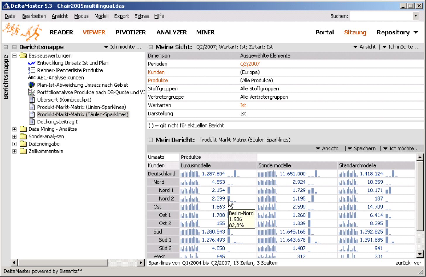Open Berichtsmappe 'Ich möchte ...' menu
Screen dimensions: 426x277
pos(123,47)
